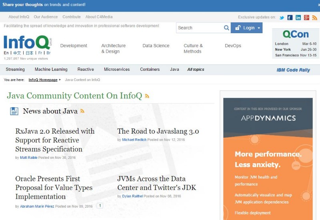Open author Matt Raible's profile
Screen dimensions: 320x220
[28, 158]
